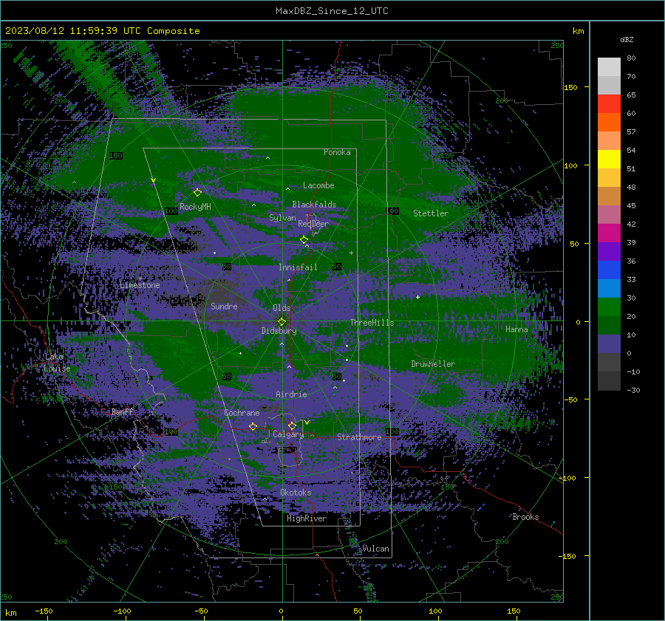Image resolution: width=665 pixels, height=621 pixels.
Task: Click the Sylvan label
Action: 282,218
